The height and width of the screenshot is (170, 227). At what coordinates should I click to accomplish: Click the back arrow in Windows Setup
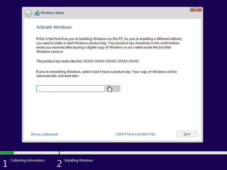pos(29,13)
